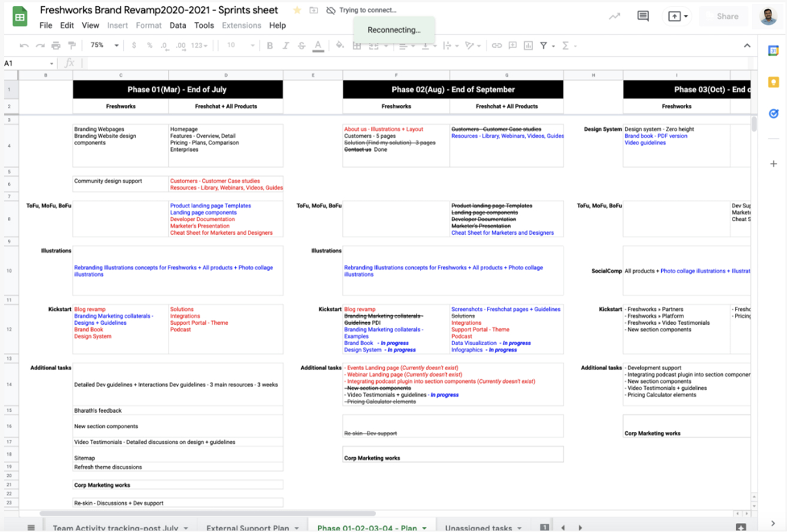
Task: Click the Explore icon at bottom right
Action: (x=741, y=527)
